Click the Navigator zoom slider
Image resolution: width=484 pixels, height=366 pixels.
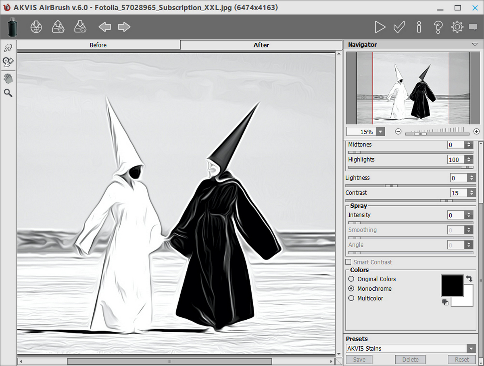click(x=437, y=133)
